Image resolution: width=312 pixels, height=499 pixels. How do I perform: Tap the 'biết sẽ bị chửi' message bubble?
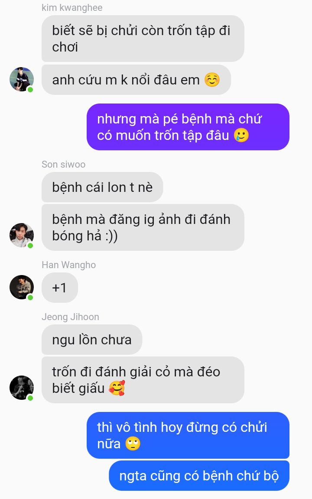143,39
